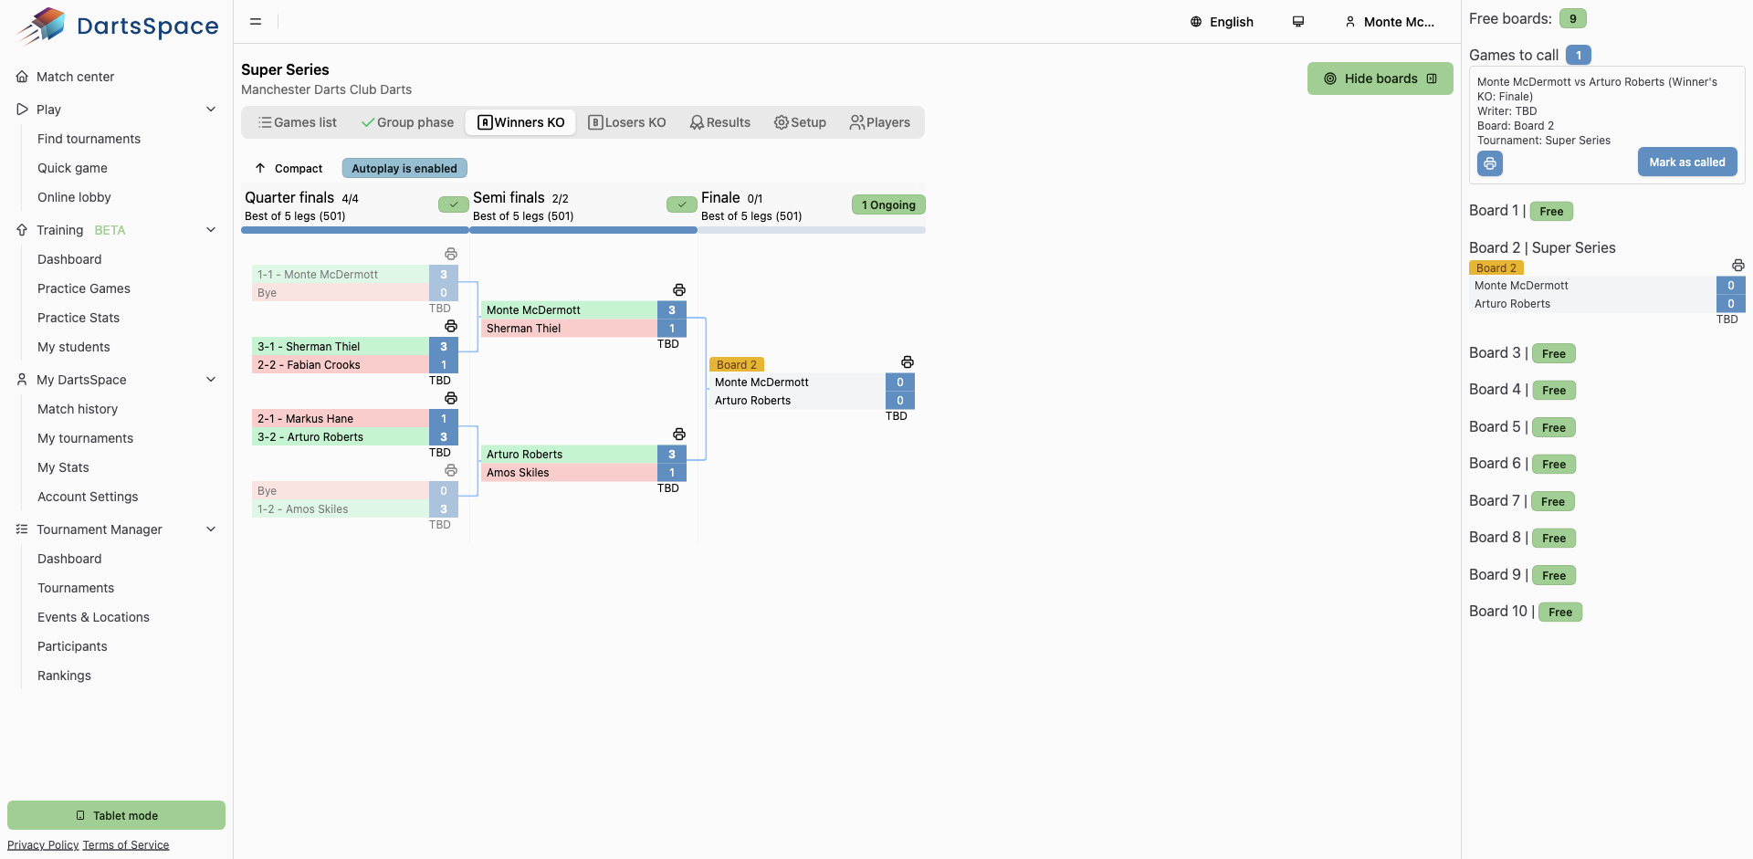Click the print icon in Games to call card
1753x859 pixels.
point(1489,162)
